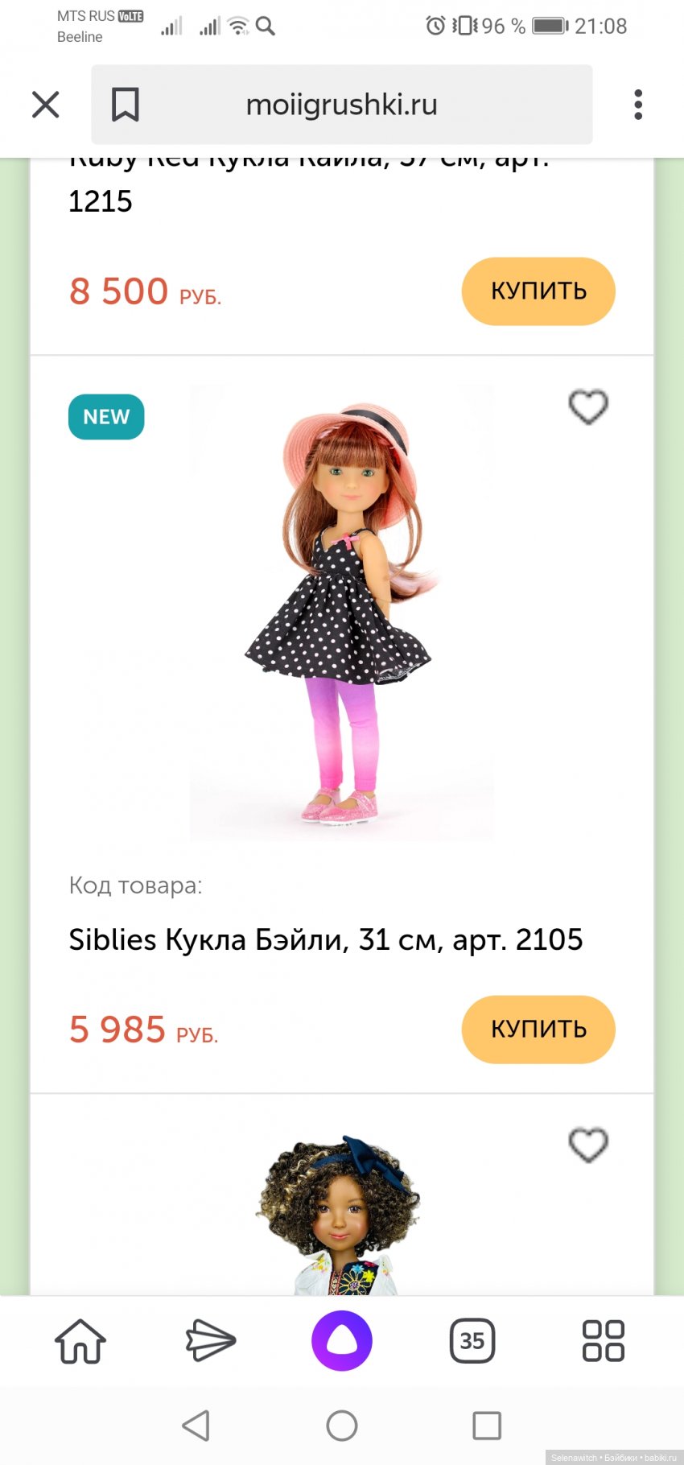Favorite the curly-haired doll with heart

(x=588, y=1145)
